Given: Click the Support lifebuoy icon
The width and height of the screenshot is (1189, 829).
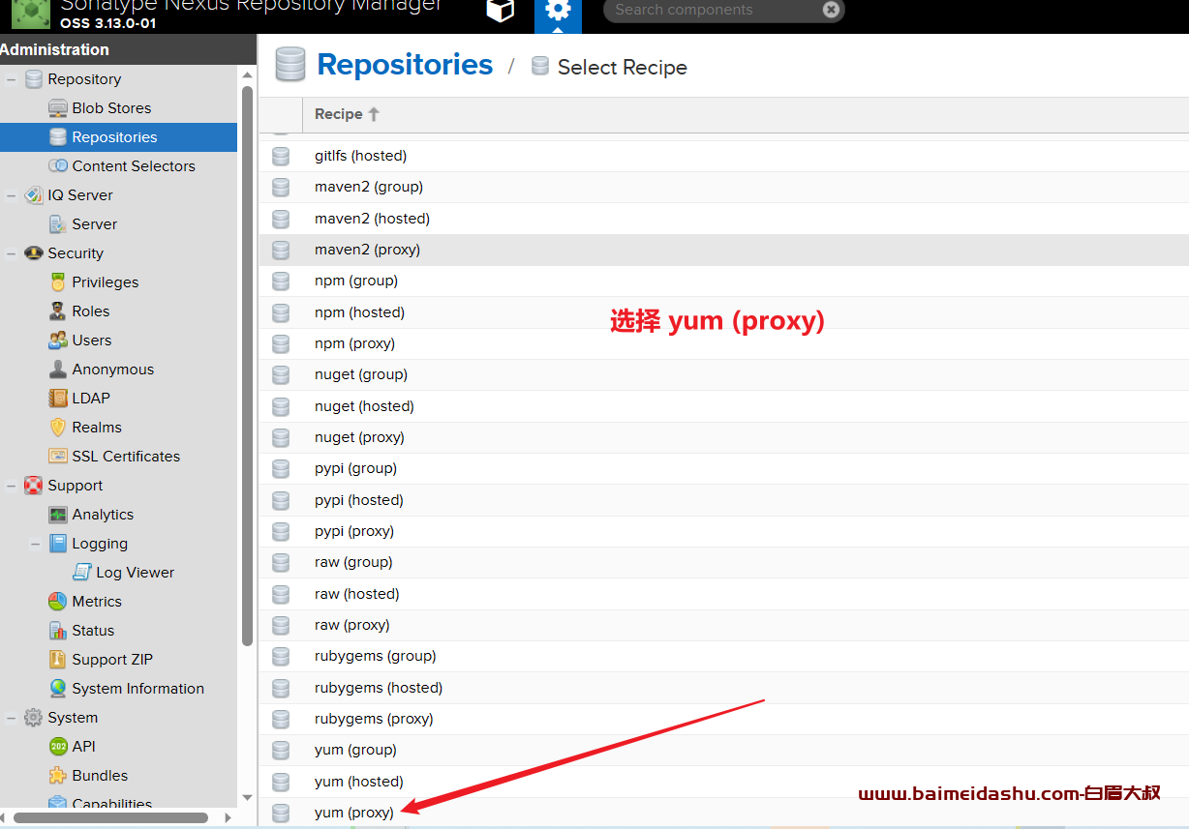Looking at the screenshot, I should (34, 486).
